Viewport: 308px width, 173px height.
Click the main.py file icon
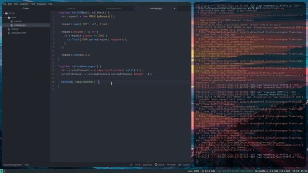(9, 29)
